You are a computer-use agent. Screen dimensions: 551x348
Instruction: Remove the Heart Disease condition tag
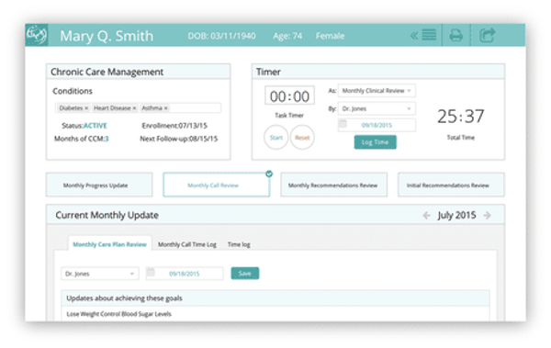click(x=134, y=108)
